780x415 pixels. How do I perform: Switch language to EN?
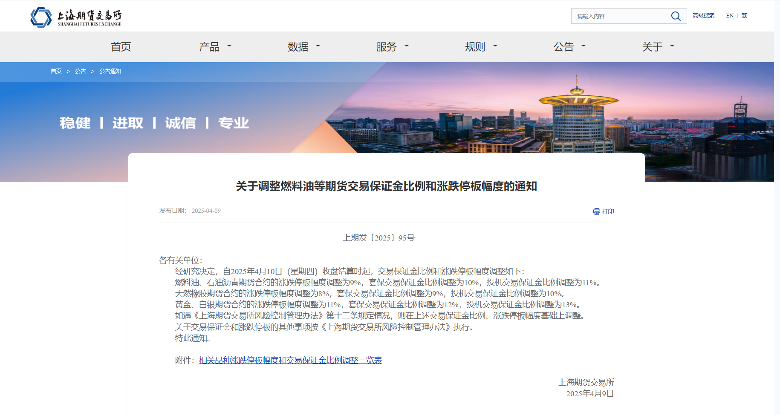[x=730, y=15]
